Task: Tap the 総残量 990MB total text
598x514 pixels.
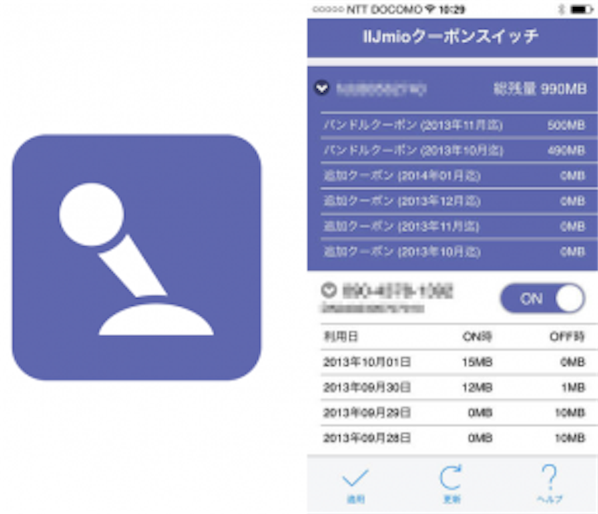Action: tap(540, 89)
